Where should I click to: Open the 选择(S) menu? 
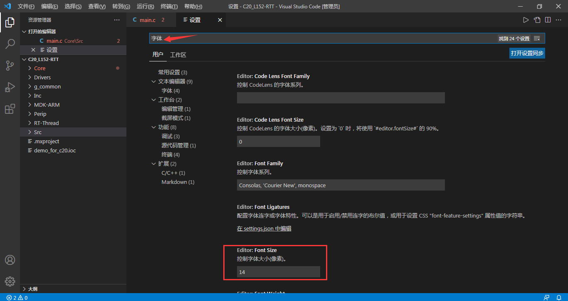point(73,7)
